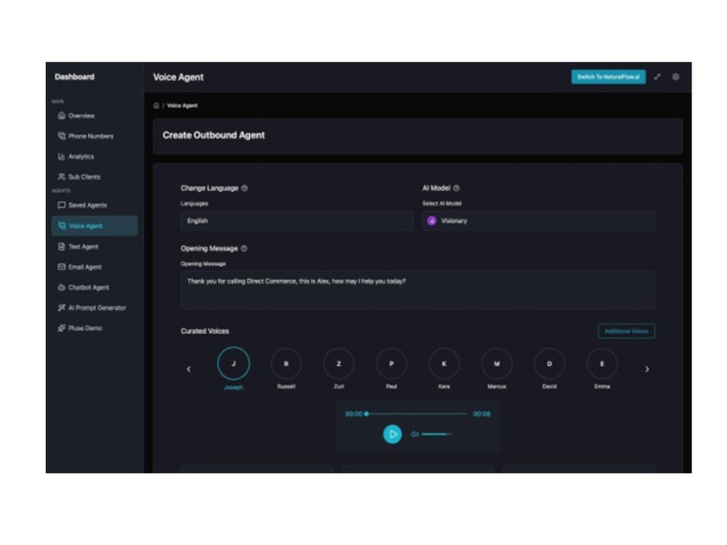The width and height of the screenshot is (727, 545).
Task: Open Phone Numbers in sidebar
Action: [x=86, y=136]
